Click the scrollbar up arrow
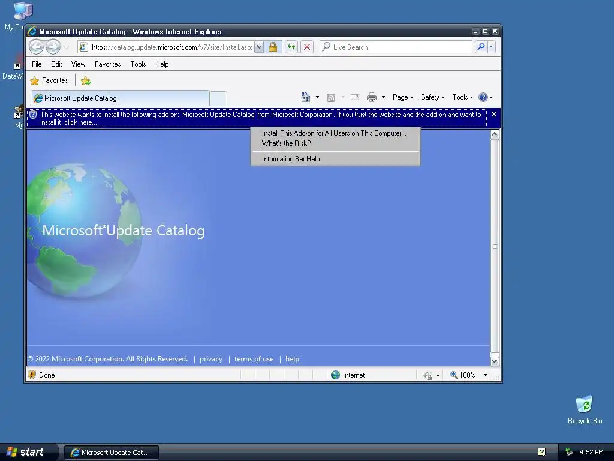 (x=495, y=134)
